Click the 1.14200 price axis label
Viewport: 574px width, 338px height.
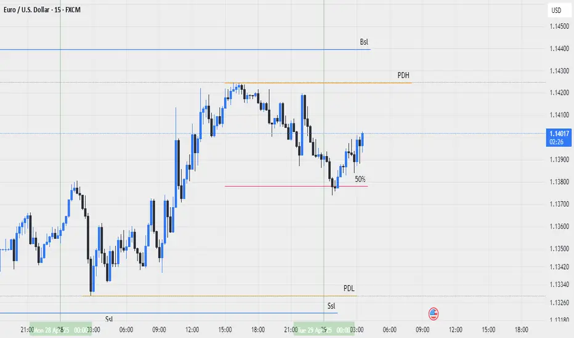coord(559,93)
